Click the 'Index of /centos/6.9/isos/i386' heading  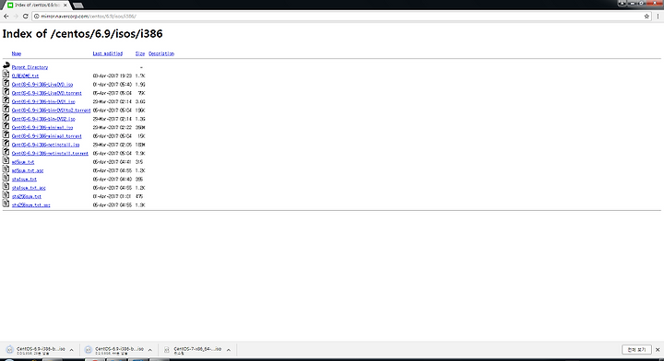[x=83, y=34]
